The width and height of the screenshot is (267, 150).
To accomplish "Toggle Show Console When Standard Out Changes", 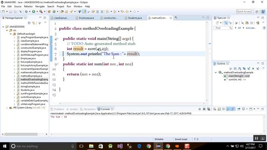I will pyautogui.click(x=228, y=109).
